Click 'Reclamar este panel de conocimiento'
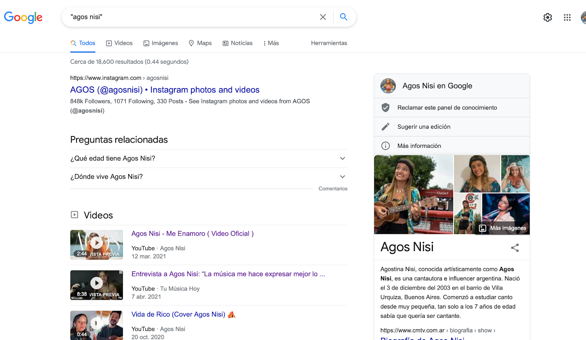Viewport: 586px width, 340px height. [447, 108]
